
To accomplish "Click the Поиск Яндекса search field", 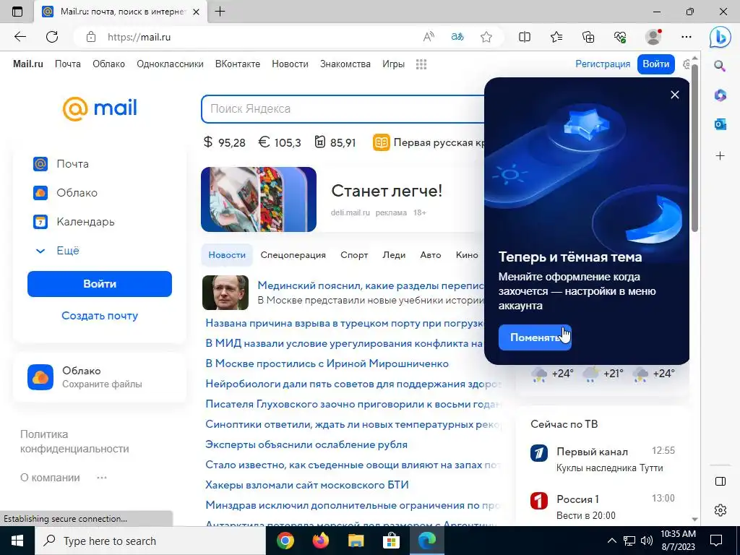I will tap(343, 109).
